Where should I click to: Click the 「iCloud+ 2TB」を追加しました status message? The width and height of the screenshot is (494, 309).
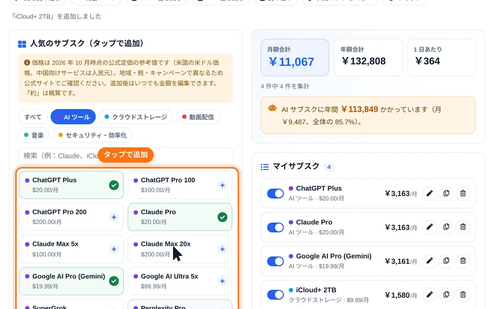(x=56, y=16)
